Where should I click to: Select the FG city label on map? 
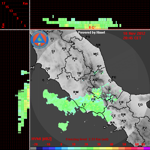pyautogui.click(x=140, y=105)
